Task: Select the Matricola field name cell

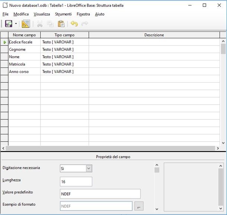Action: [x=25, y=64]
